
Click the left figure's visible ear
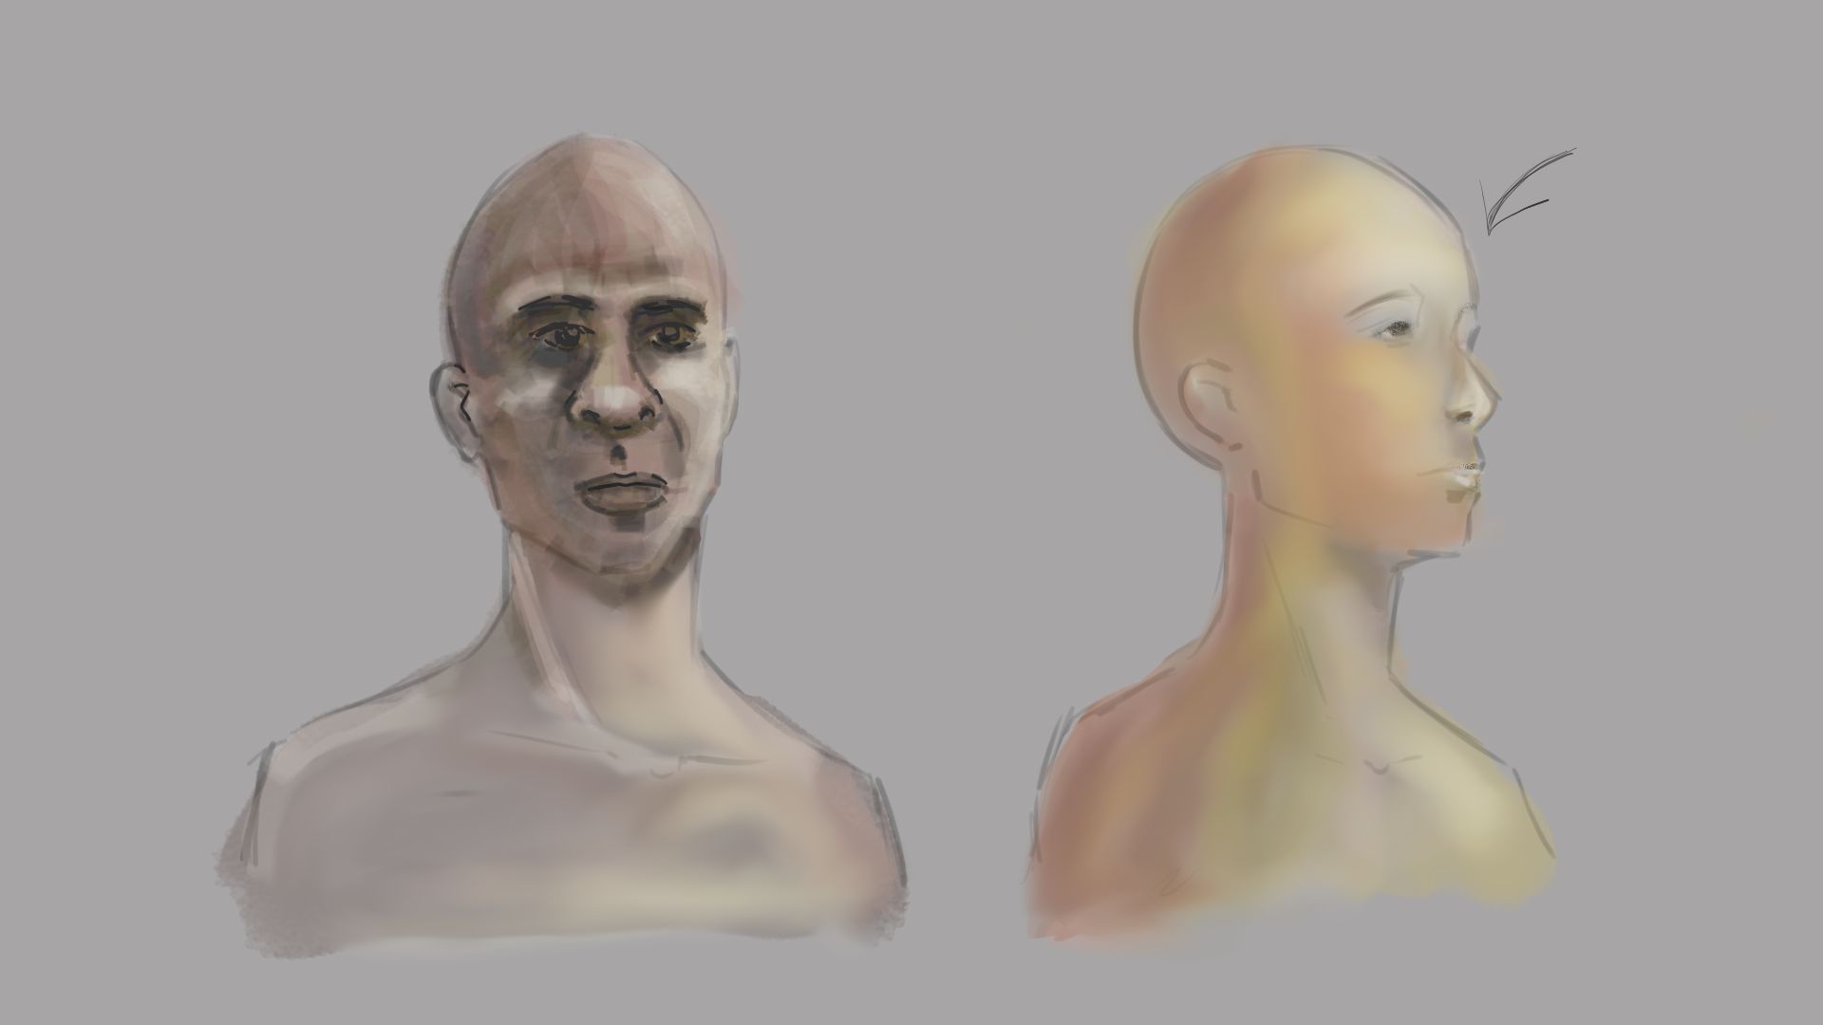pos(454,403)
